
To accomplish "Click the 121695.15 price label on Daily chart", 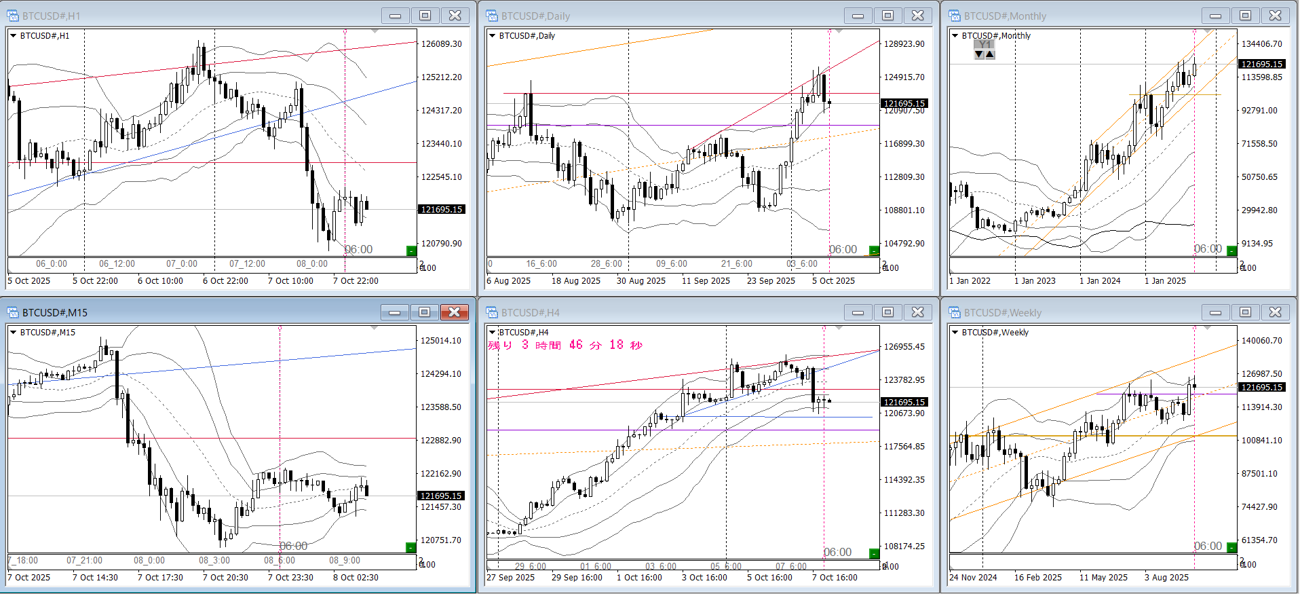I will pyautogui.click(x=904, y=104).
